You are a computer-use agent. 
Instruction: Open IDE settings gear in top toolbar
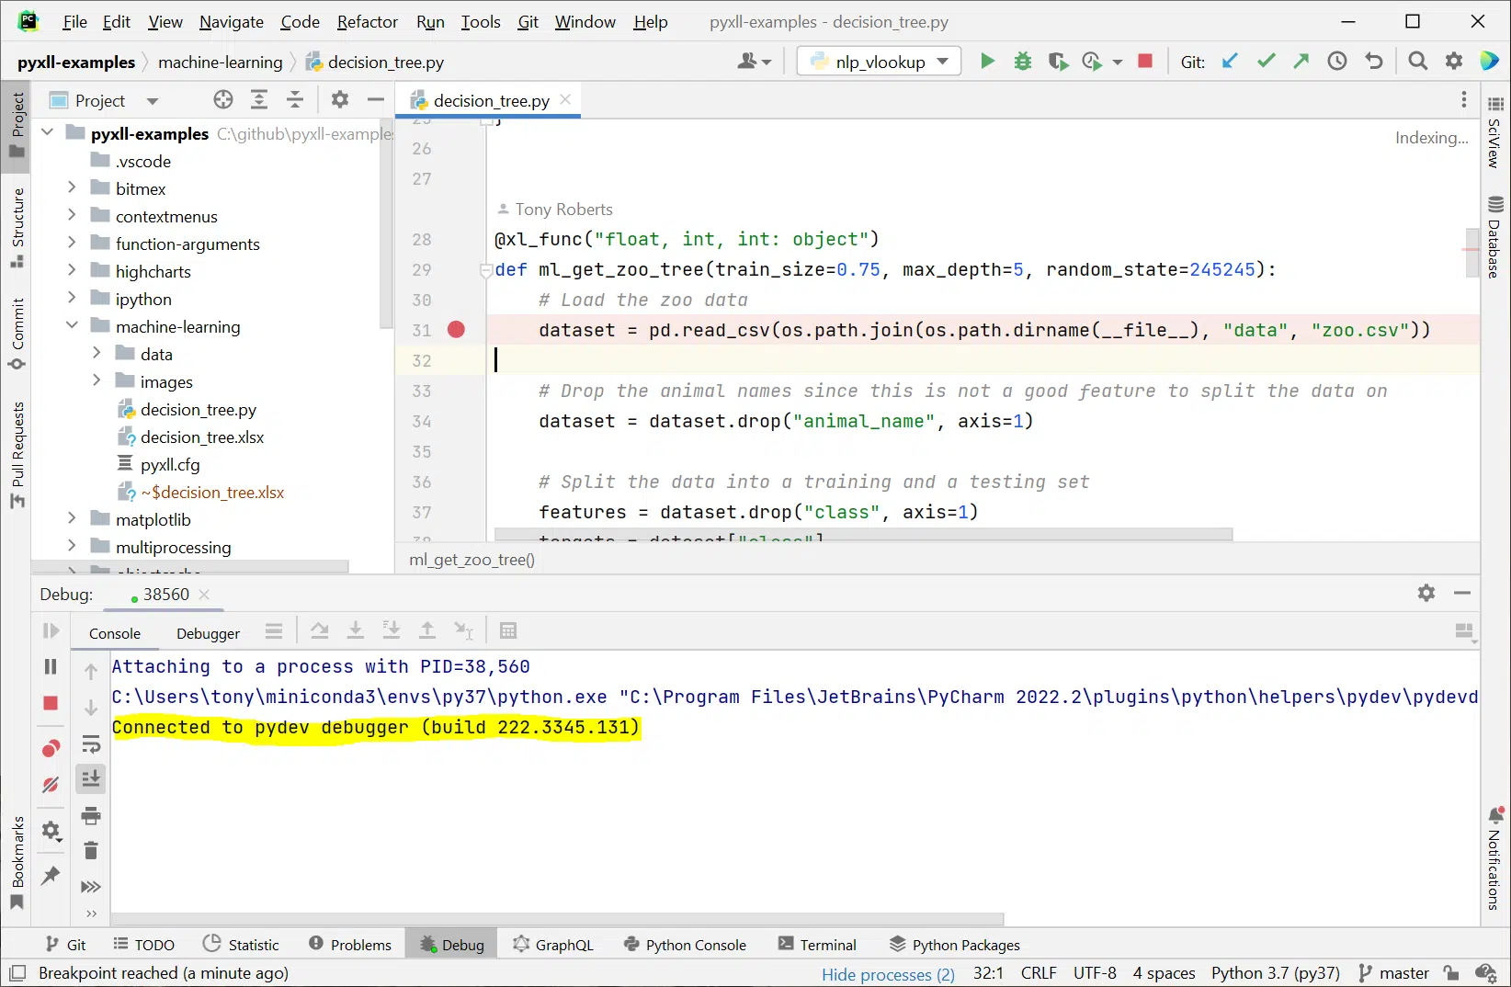click(1454, 62)
